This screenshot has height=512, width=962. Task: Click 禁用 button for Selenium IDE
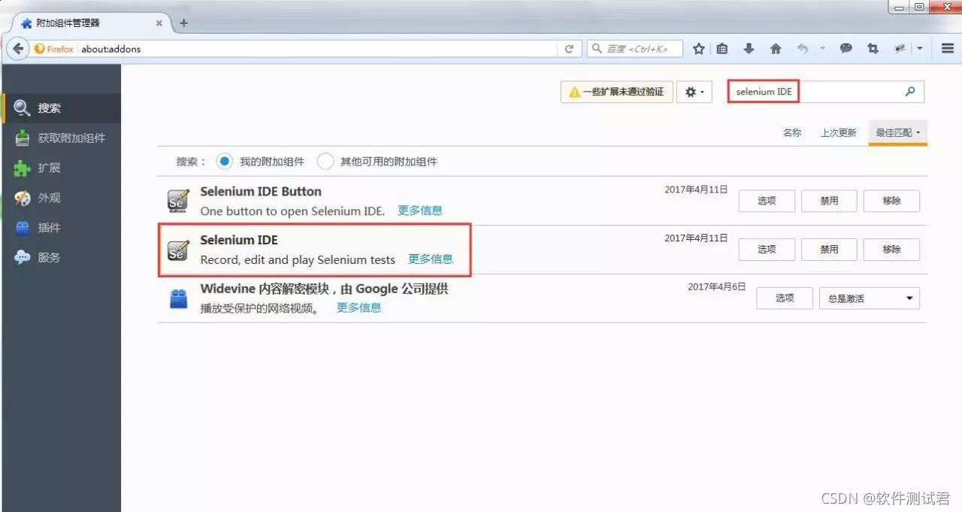829,250
